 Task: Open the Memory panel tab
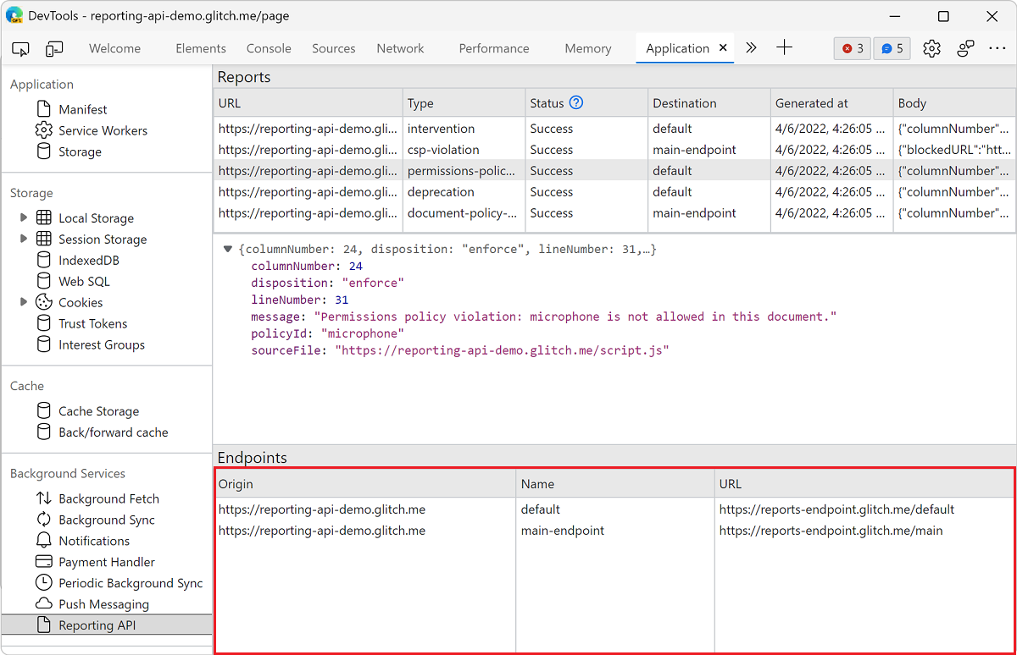coord(587,48)
